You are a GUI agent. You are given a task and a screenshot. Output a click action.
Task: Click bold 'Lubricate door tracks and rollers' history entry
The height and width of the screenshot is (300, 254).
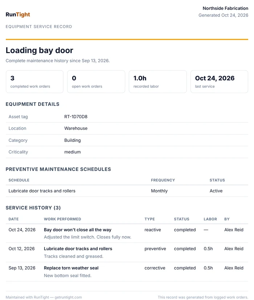[x=78, y=248]
